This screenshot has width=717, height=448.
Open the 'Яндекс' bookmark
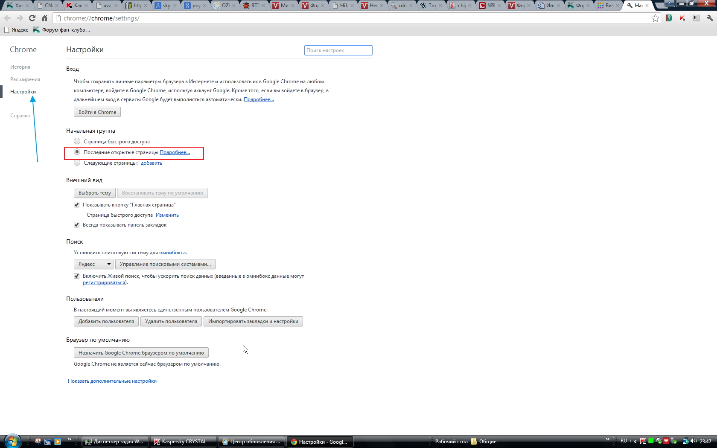pyautogui.click(x=16, y=30)
